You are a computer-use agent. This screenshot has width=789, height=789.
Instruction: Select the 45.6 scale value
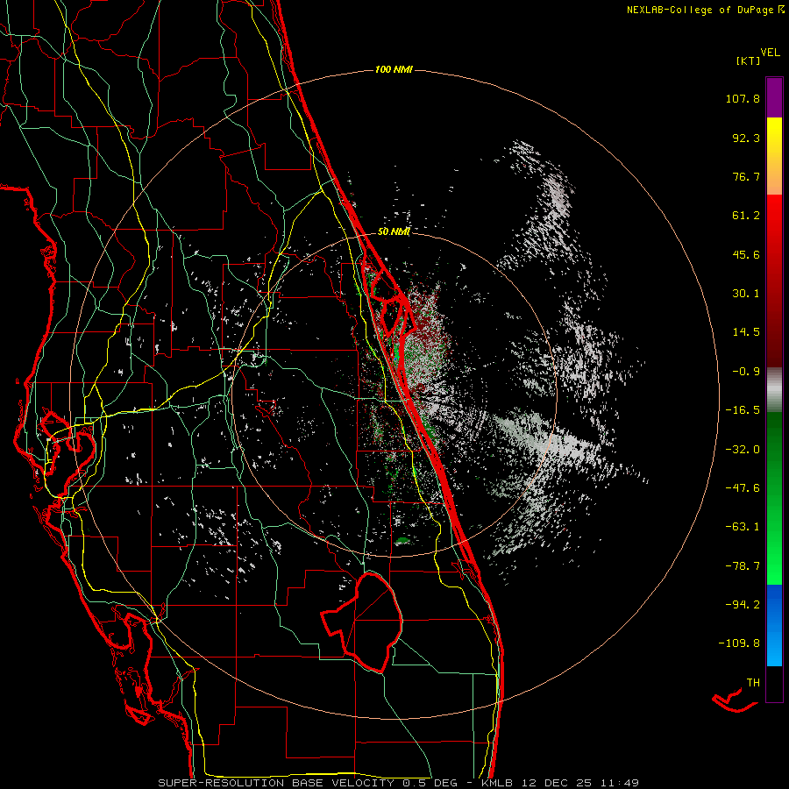(746, 254)
